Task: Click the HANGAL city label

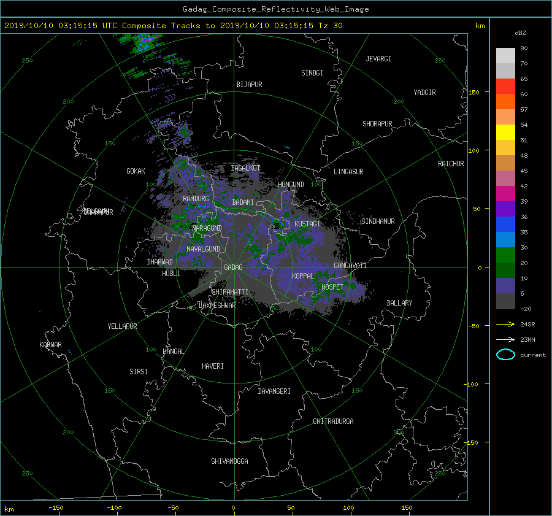Action: (173, 352)
